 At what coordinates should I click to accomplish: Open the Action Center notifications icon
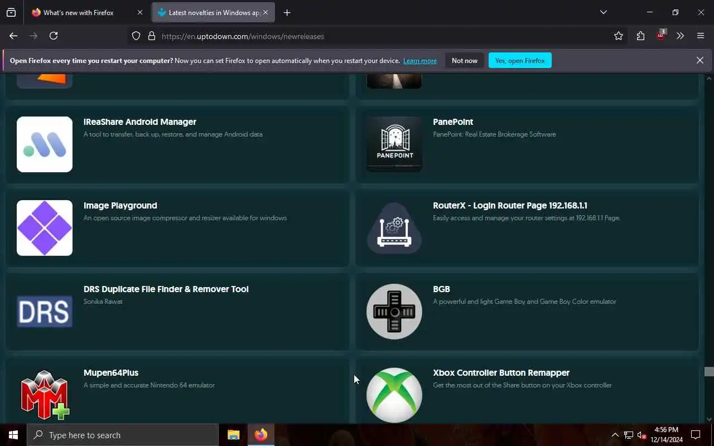point(696,435)
